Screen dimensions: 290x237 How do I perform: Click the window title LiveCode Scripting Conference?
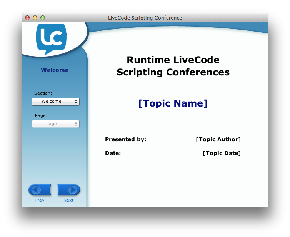pos(145,18)
